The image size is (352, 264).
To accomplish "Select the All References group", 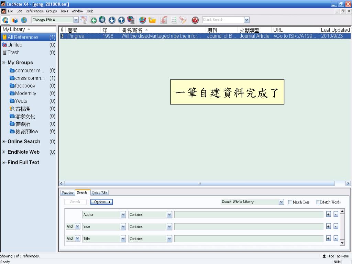I will click(28, 37).
